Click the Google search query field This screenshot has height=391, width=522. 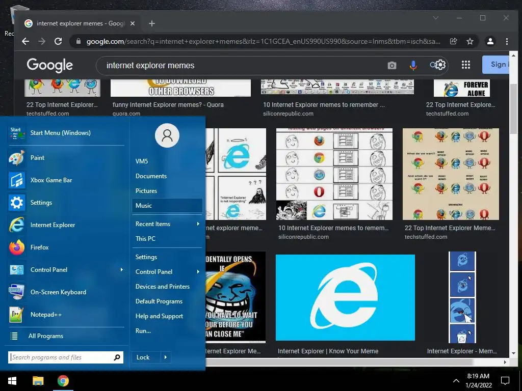click(x=243, y=65)
